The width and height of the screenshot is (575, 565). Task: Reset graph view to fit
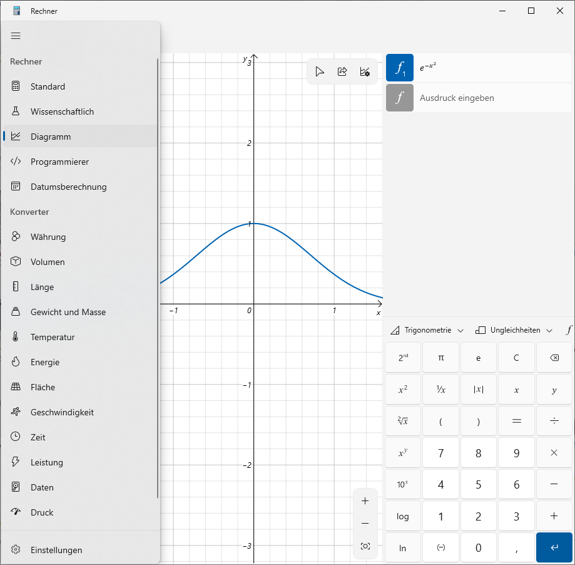point(365,546)
